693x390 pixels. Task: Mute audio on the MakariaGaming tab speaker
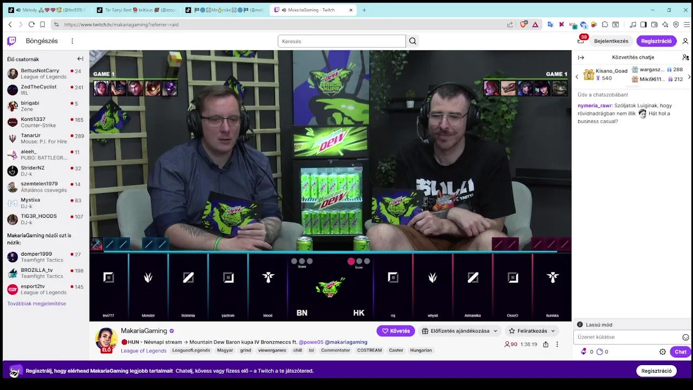click(x=284, y=10)
